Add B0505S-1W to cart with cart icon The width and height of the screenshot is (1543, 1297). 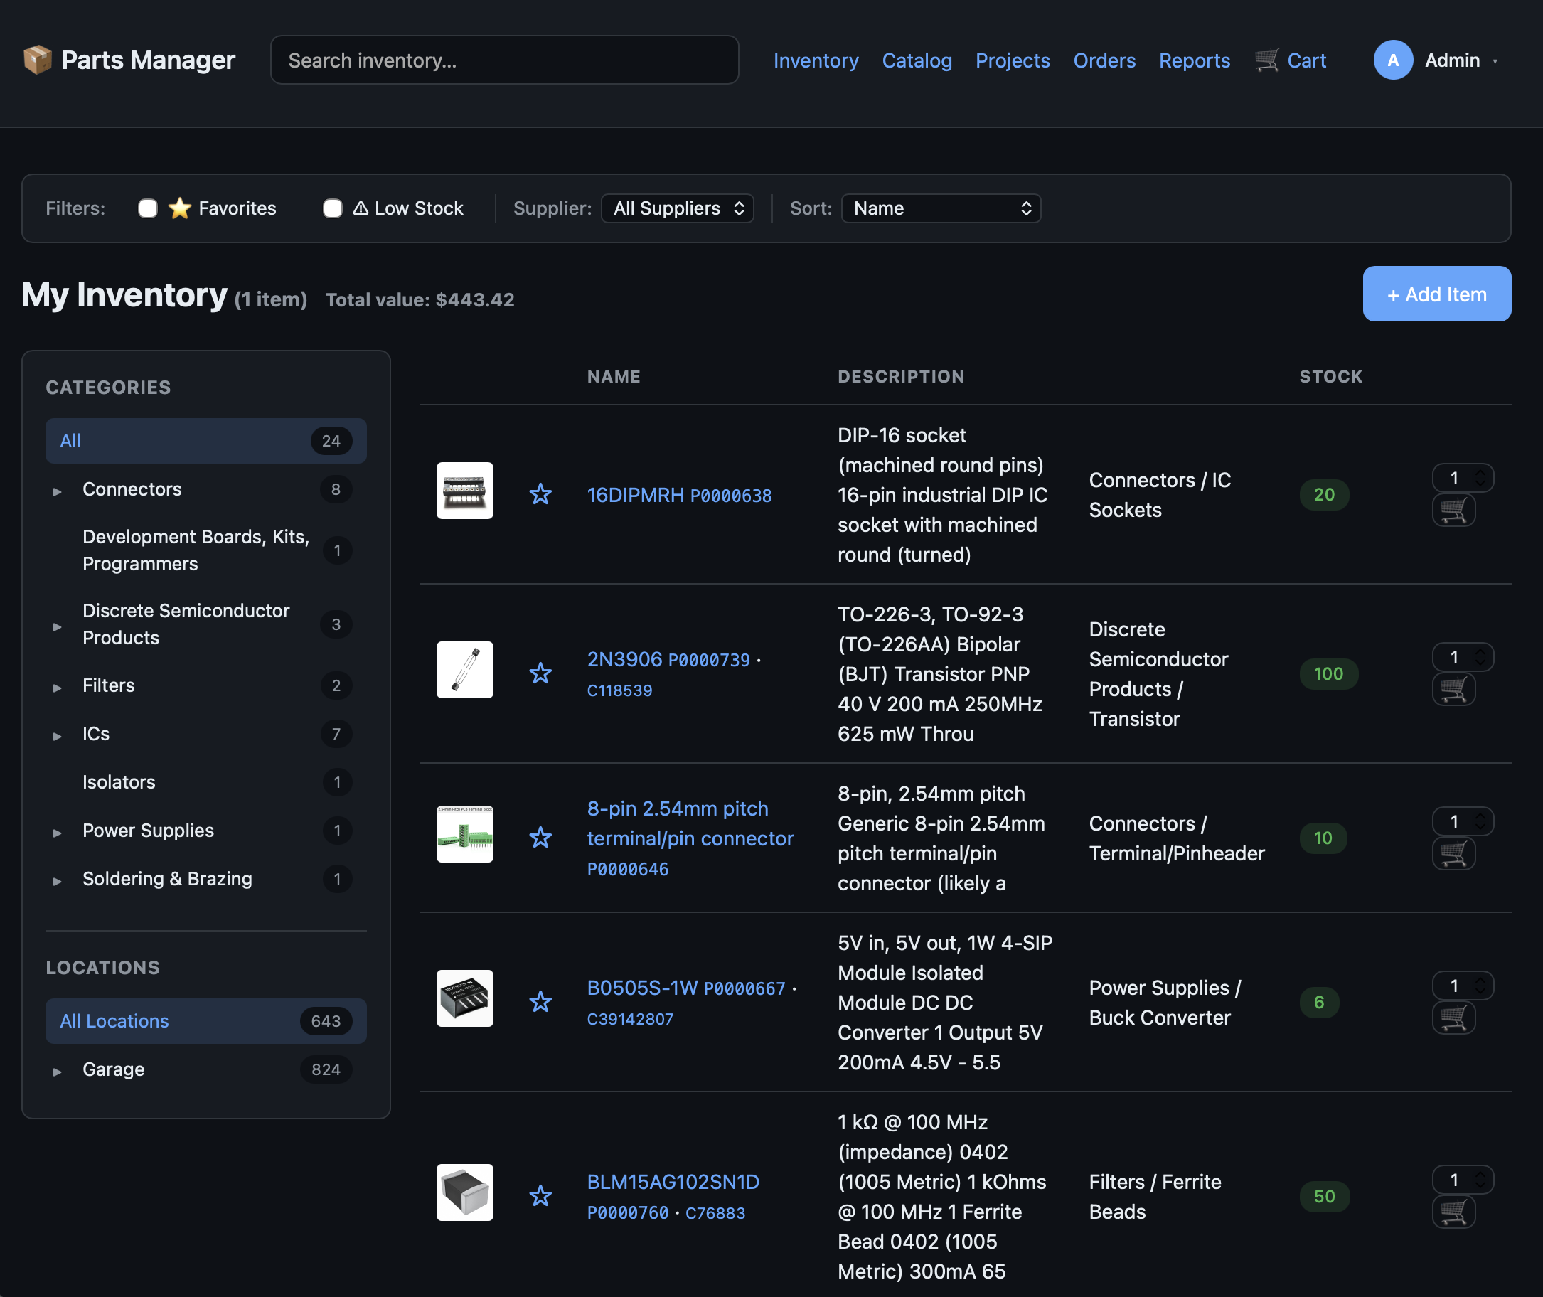pyautogui.click(x=1454, y=1018)
